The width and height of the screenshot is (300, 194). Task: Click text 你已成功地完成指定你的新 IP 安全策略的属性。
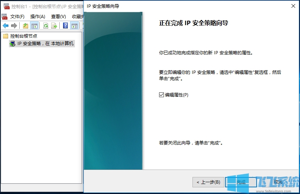click(x=206, y=53)
